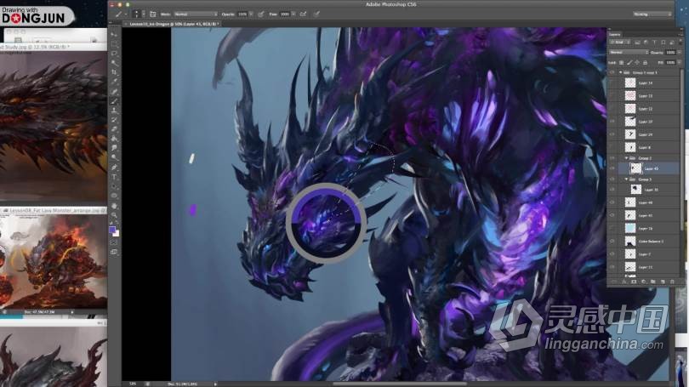Toggle Quick Mask mode icon

114,242
